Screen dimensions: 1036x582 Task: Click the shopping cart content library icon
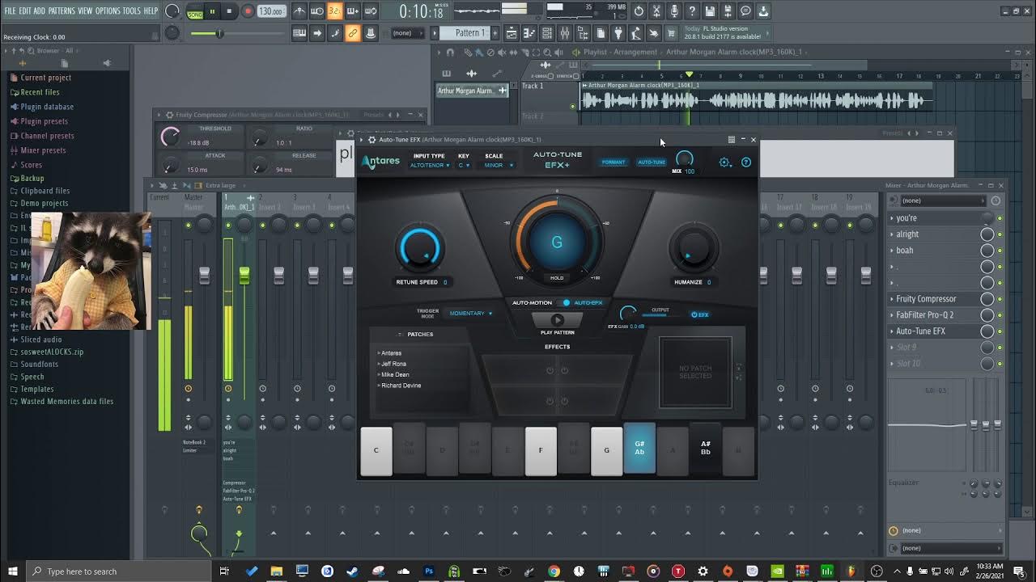[672, 33]
